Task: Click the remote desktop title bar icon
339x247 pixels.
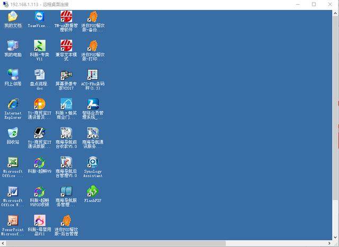Action: point(5,4)
